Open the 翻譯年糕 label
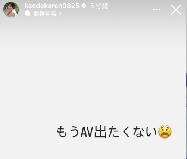 click(x=45, y=13)
